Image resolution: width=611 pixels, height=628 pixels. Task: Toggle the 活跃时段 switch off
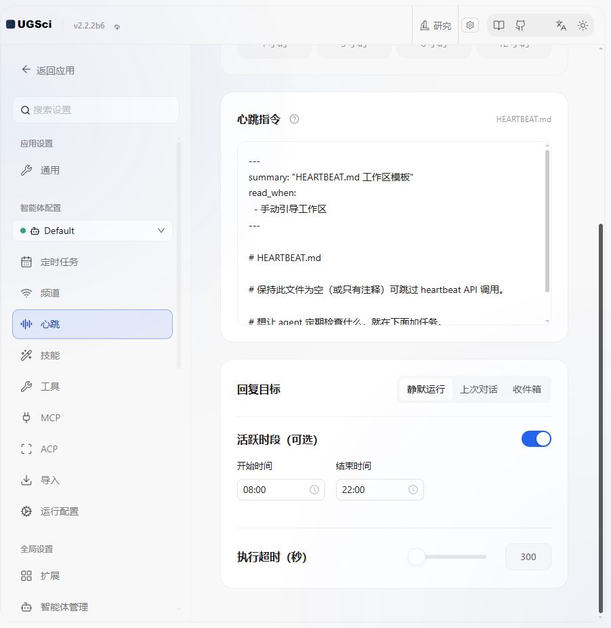[x=536, y=439]
